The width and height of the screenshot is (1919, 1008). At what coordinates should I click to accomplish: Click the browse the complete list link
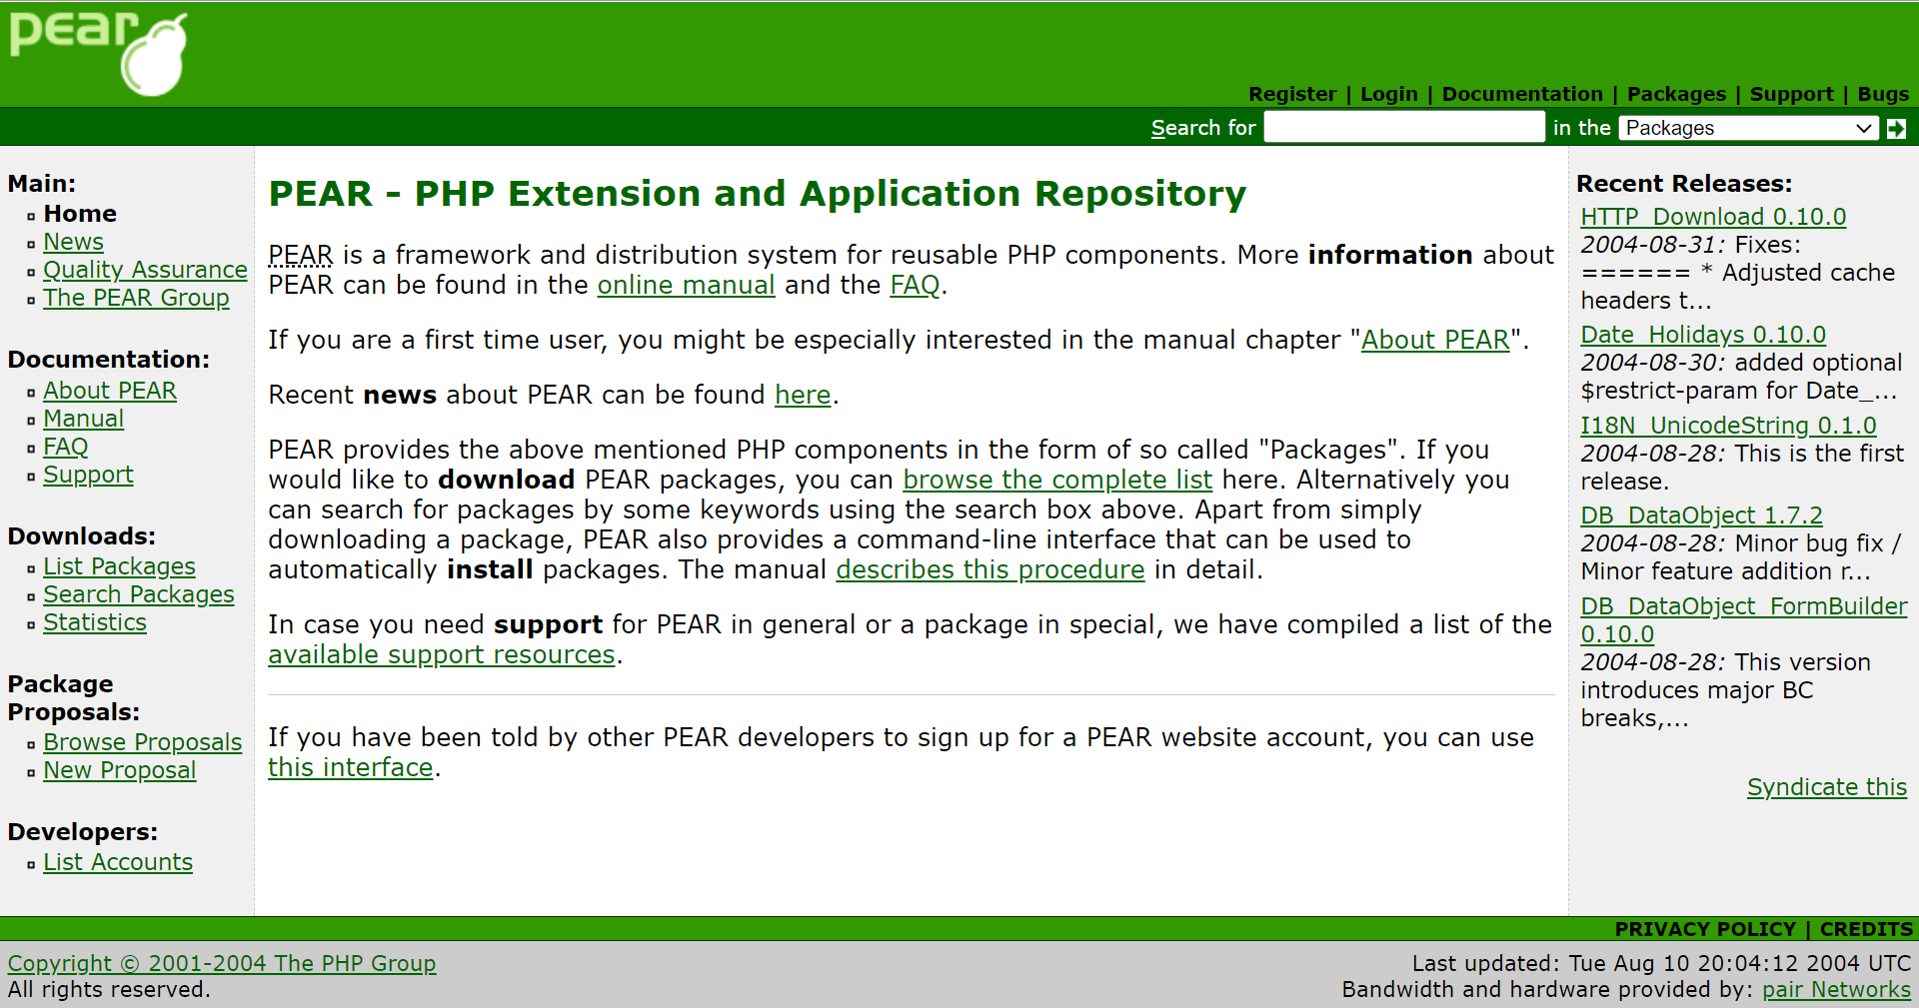pyautogui.click(x=1056, y=480)
